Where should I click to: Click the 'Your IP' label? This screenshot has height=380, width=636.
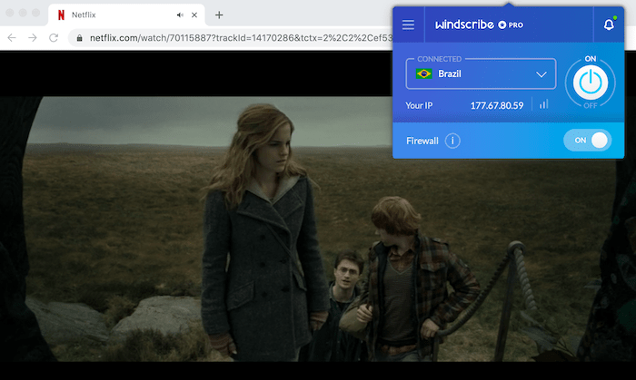(x=419, y=105)
